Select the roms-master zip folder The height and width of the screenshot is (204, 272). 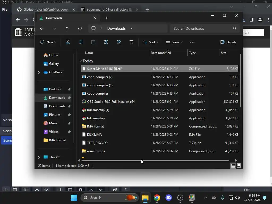(160, 151)
